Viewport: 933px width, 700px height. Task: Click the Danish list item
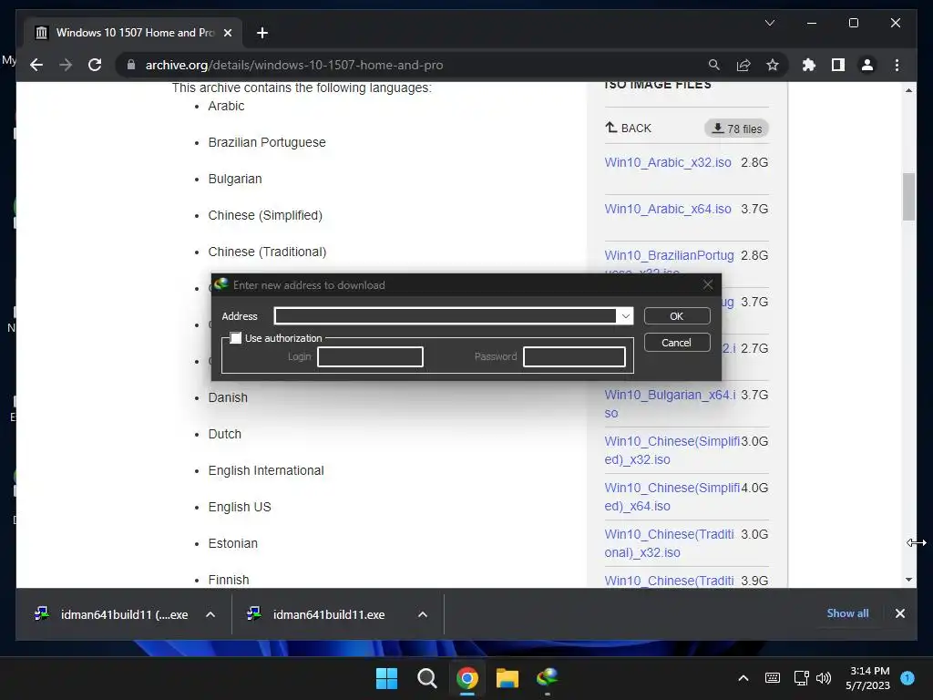click(228, 397)
